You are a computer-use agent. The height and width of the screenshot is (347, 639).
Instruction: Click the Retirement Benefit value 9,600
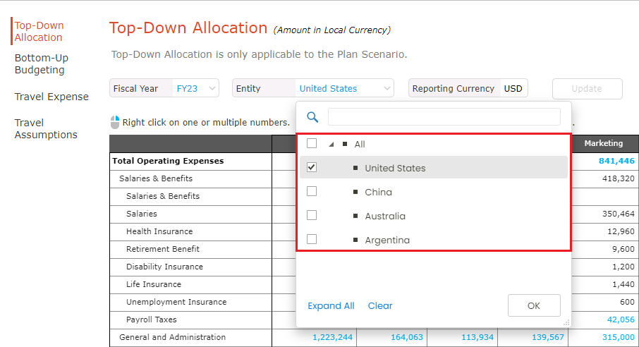tap(623, 249)
